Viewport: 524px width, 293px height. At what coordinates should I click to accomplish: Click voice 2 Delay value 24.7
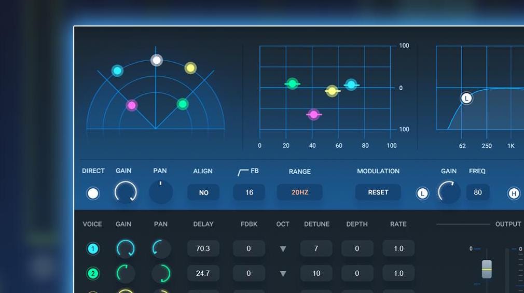click(203, 273)
